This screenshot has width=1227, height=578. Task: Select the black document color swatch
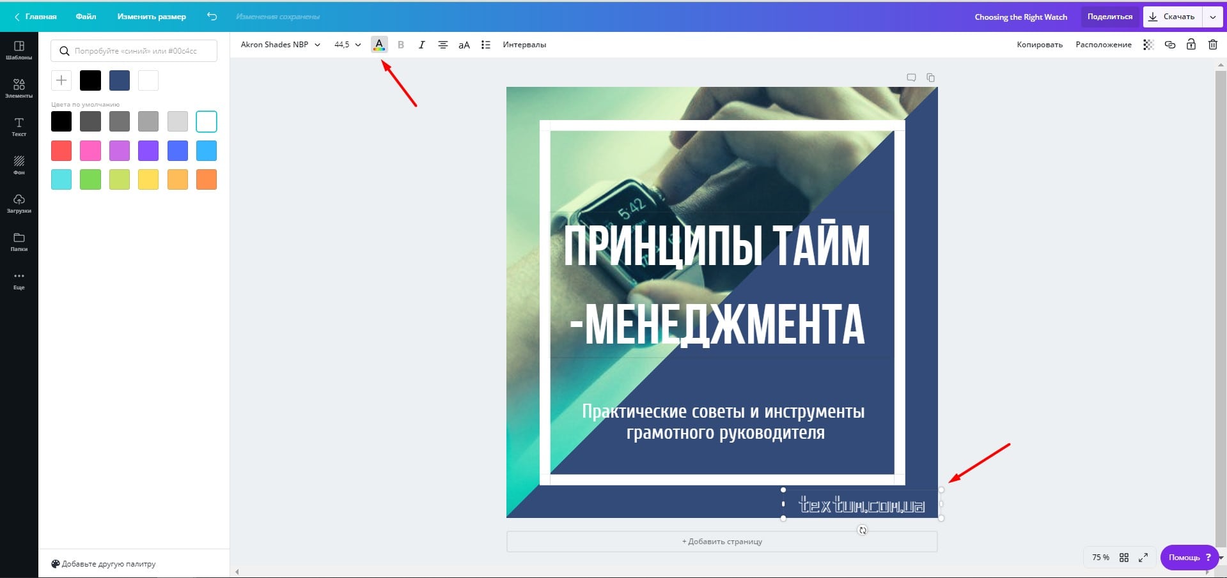click(x=90, y=80)
